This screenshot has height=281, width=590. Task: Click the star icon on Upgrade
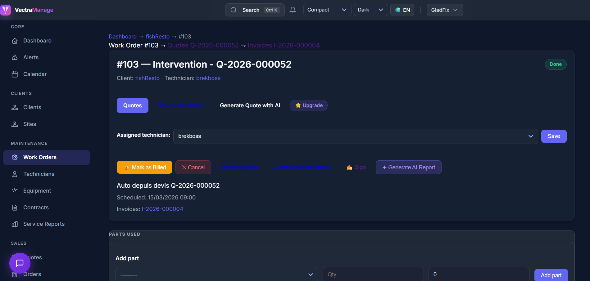pos(298,105)
